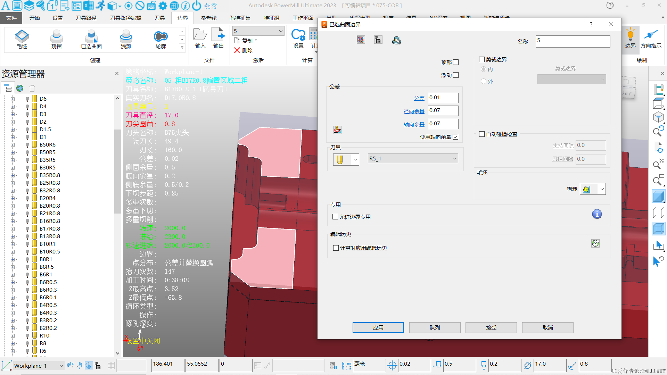This screenshot has width=667, height=375.
Task: Click the explorer tree view icon
Action: point(8,88)
